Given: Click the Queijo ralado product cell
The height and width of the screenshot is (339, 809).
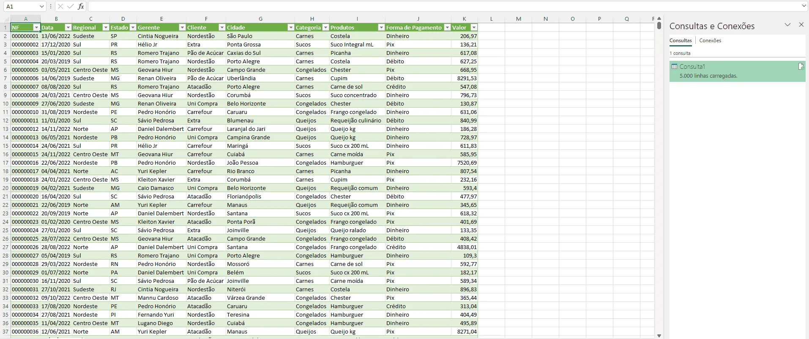Looking at the screenshot, I should 357,230.
